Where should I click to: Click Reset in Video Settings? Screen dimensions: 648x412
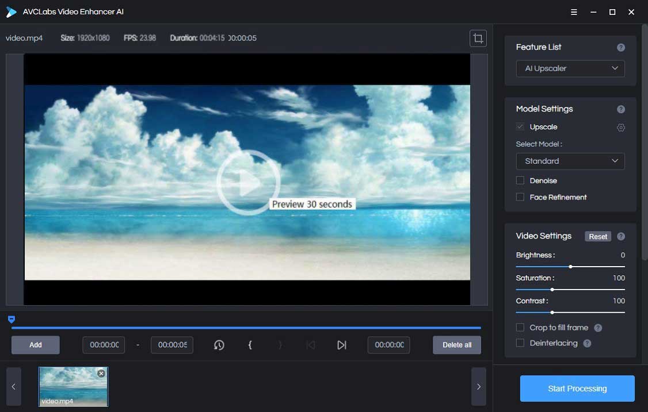click(x=597, y=236)
